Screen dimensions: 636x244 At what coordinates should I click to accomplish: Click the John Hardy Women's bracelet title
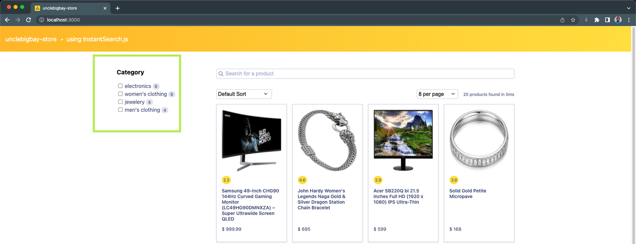coord(322,199)
